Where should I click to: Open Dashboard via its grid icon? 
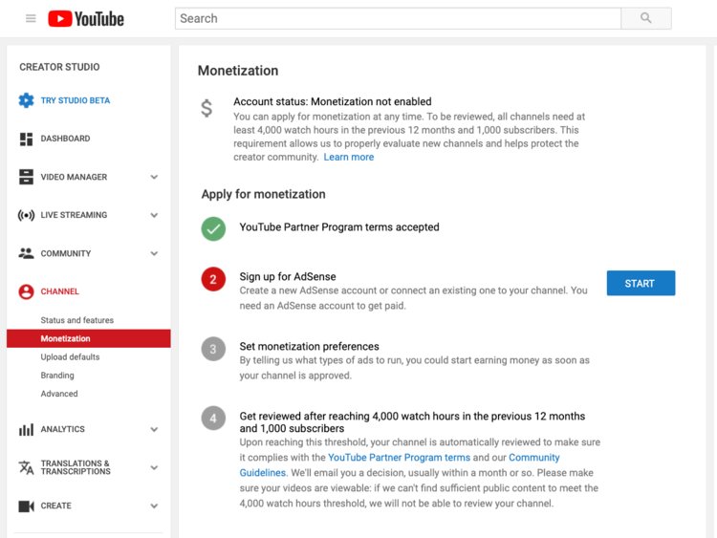[26, 139]
